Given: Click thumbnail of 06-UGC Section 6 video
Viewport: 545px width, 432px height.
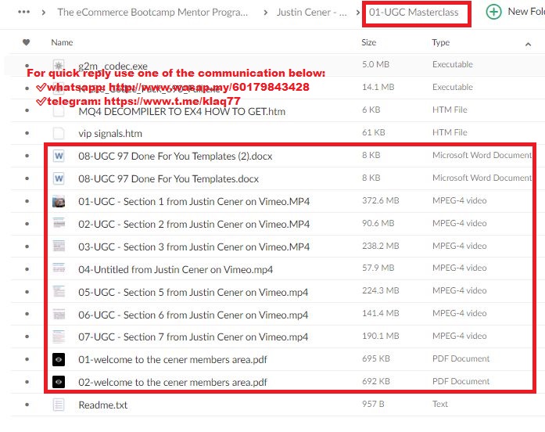Looking at the screenshot, I should click(59, 314).
